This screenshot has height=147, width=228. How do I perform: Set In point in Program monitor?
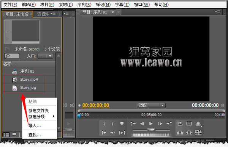(104, 124)
